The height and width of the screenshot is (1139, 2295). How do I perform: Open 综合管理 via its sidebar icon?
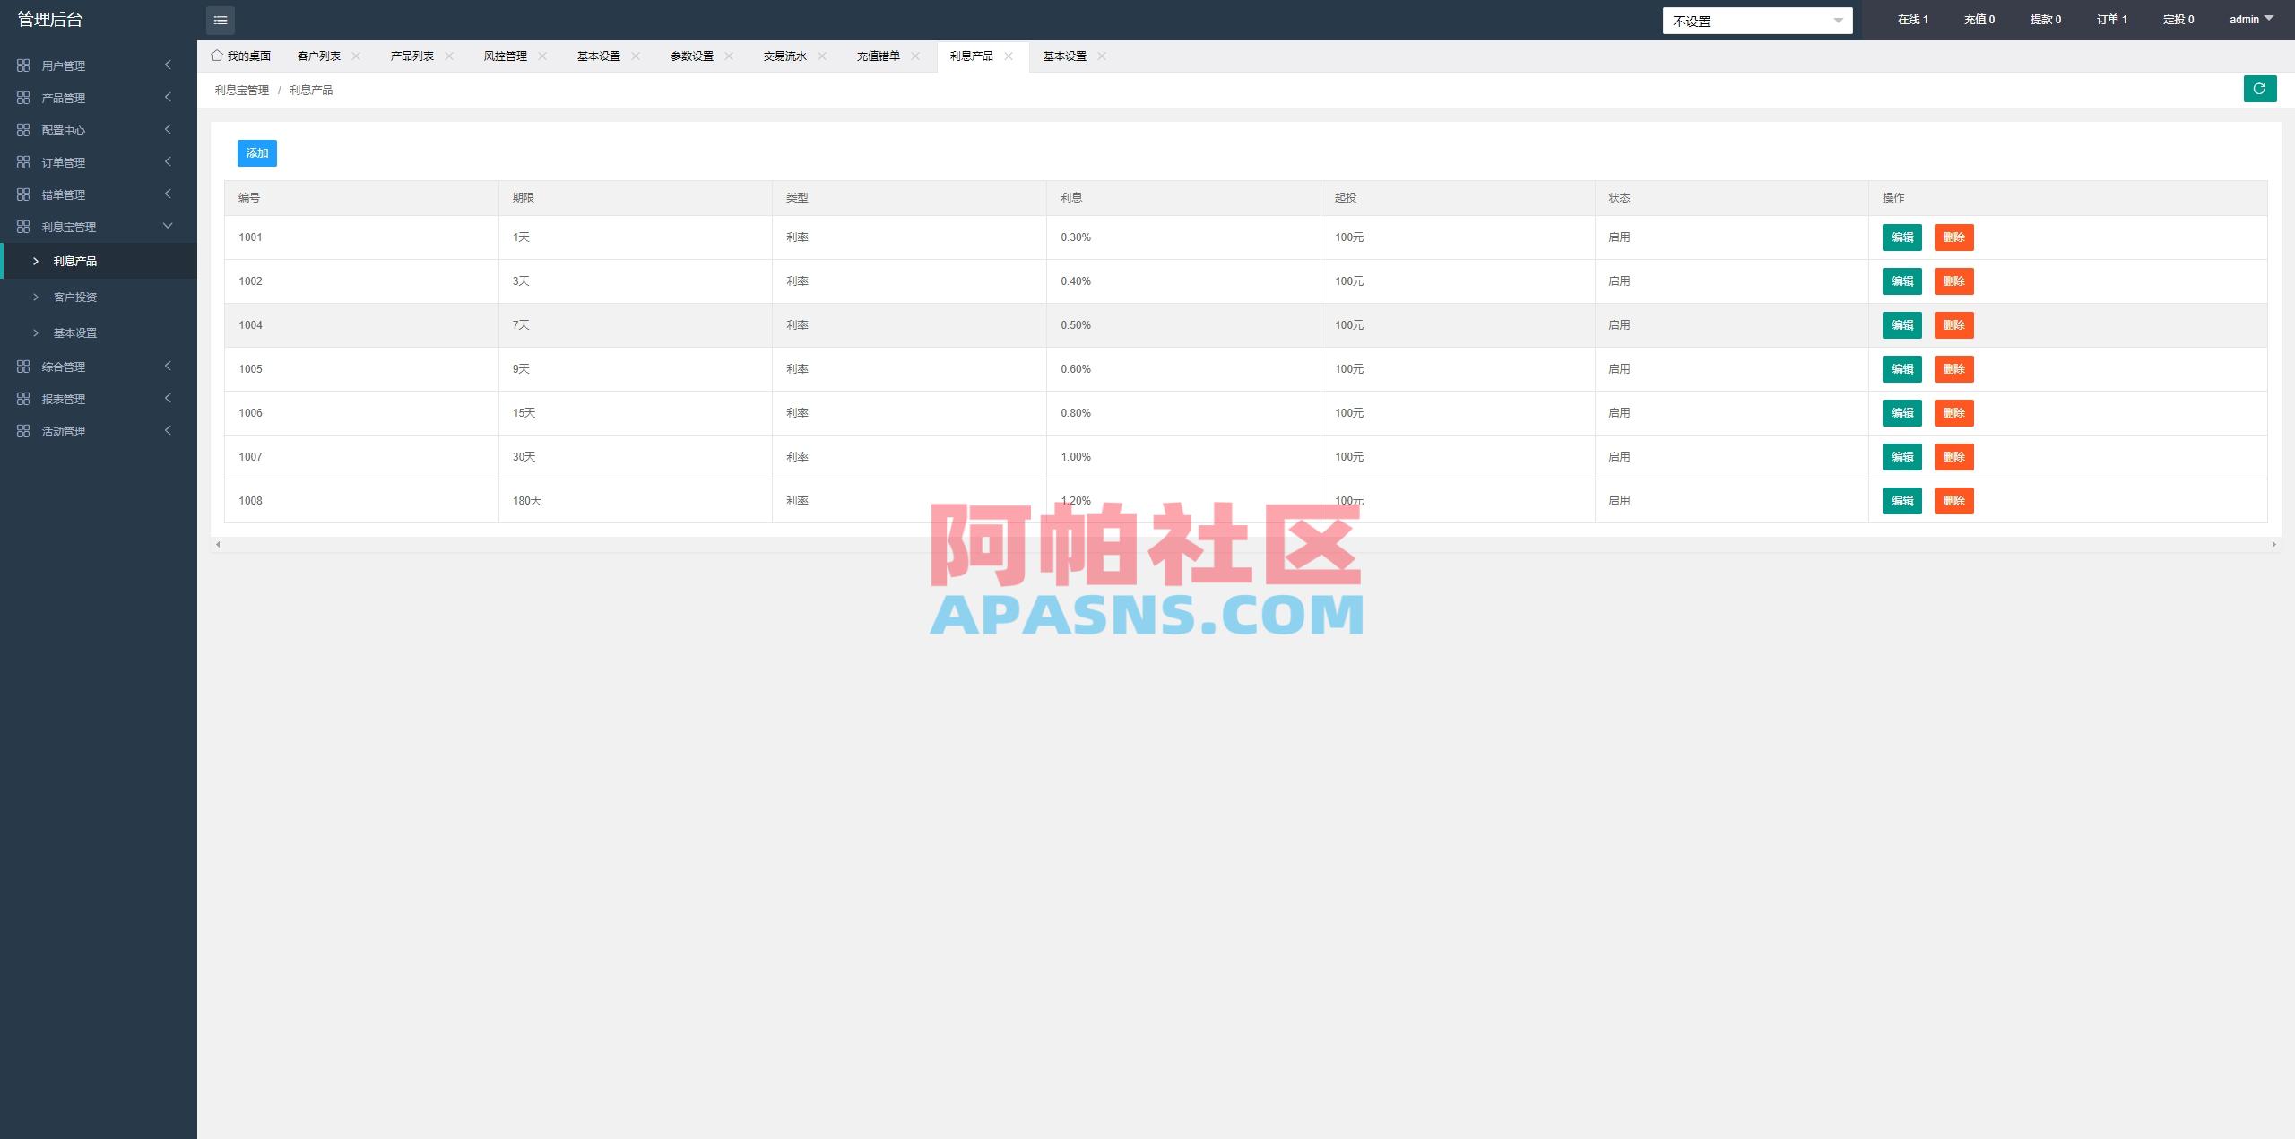point(23,366)
